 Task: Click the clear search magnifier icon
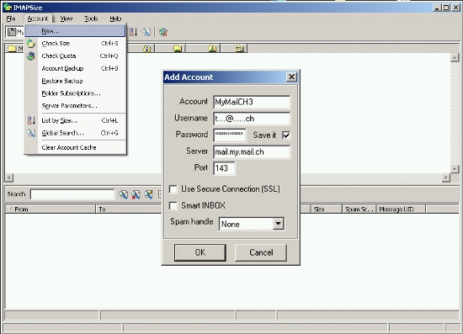tap(136, 194)
